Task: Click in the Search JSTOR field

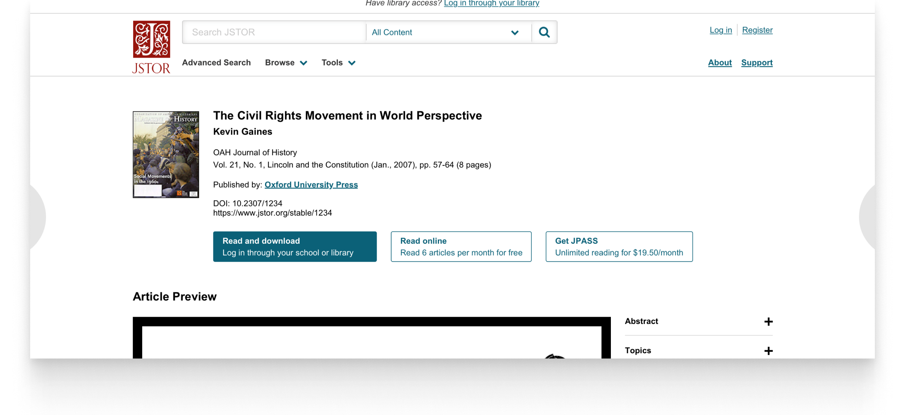Action: point(274,32)
